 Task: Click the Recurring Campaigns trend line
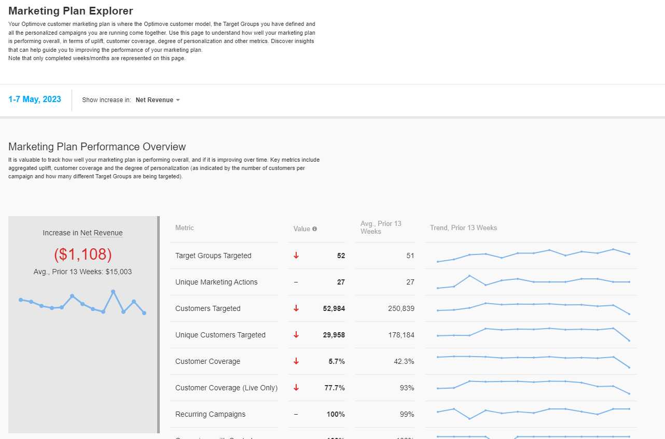[533, 413]
